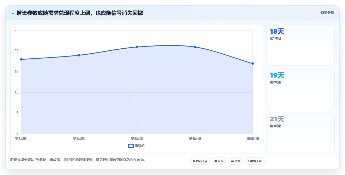Click the x-axis label 第1周期
Viewport: 345px width, 175px height.
point(21,138)
